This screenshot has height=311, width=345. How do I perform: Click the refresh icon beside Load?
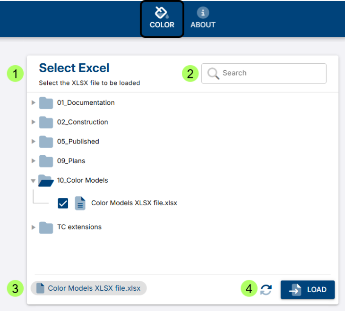266,289
